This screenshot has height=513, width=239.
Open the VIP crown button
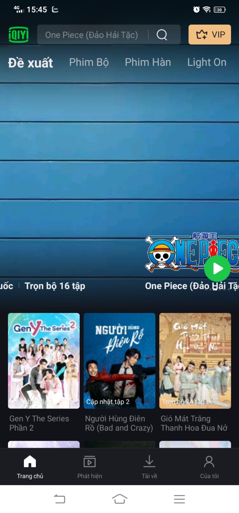coord(210,34)
